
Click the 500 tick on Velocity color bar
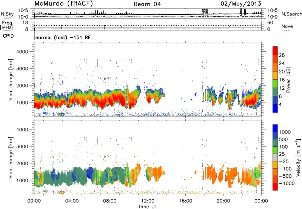pyautogui.click(x=284, y=139)
